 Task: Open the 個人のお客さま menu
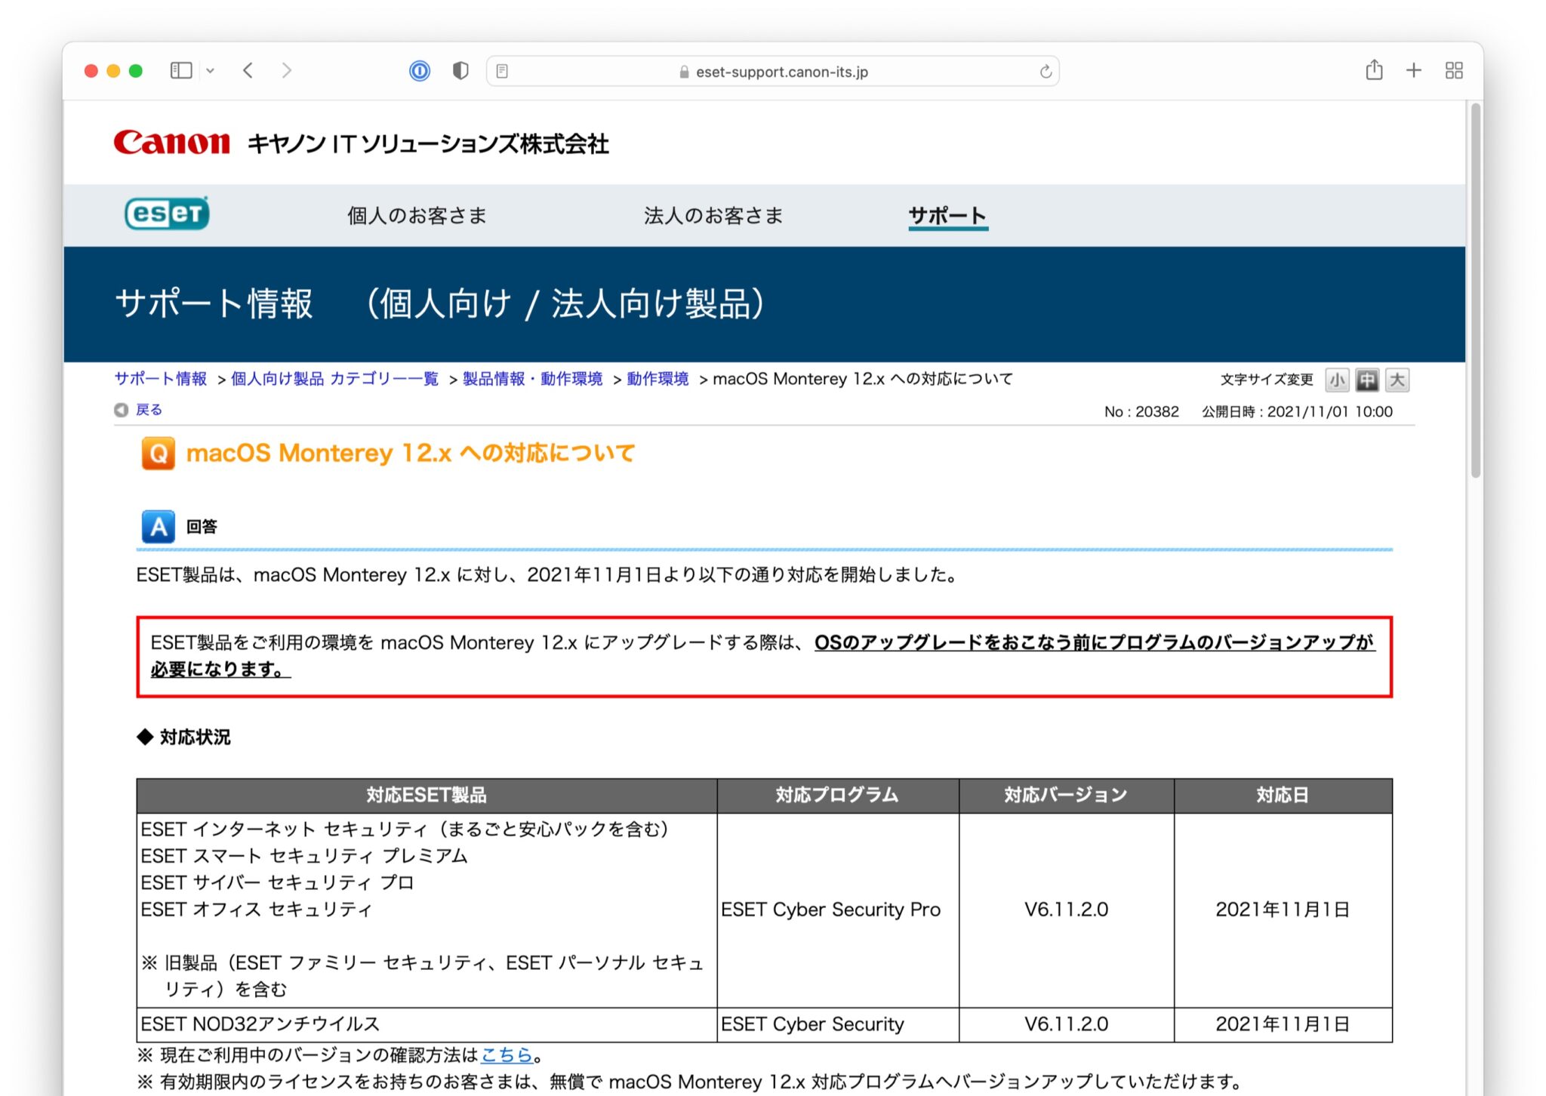tap(416, 215)
